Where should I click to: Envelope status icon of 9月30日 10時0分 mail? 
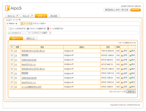16,56
